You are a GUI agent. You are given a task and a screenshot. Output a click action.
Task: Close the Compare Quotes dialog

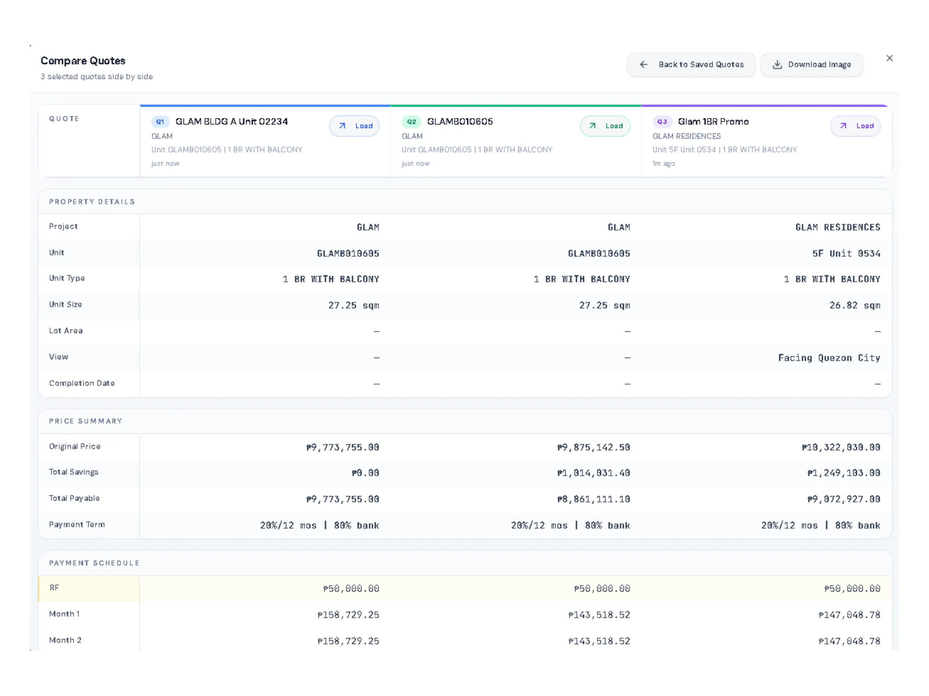889,58
